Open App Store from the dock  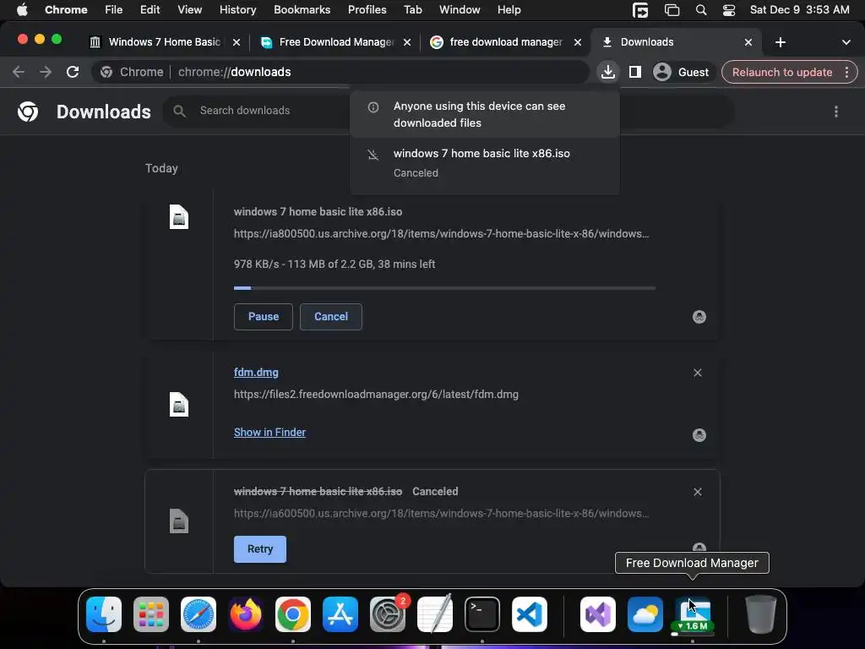[x=340, y=614]
